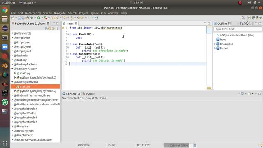The width and height of the screenshot is (263, 148).
Task: Open Google Chrome from the dock
Action: [5, 10]
